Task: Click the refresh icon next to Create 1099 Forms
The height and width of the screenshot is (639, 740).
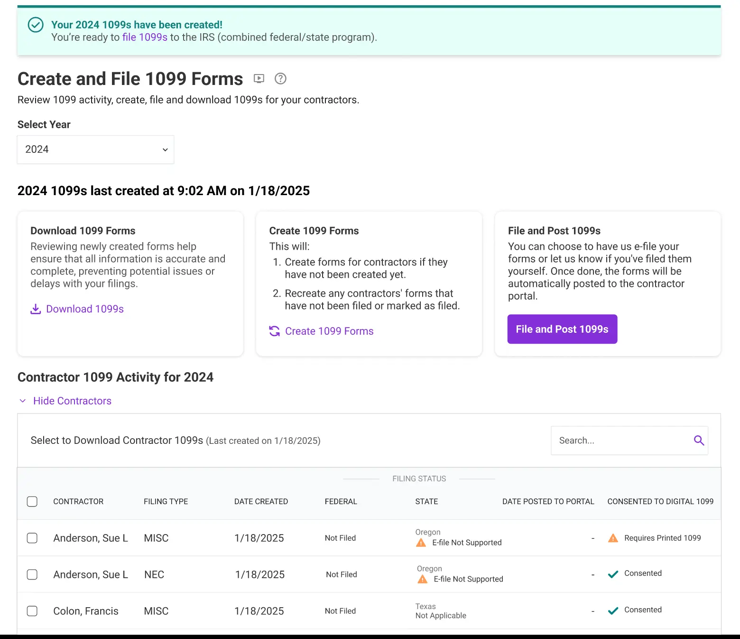Action: (x=275, y=331)
